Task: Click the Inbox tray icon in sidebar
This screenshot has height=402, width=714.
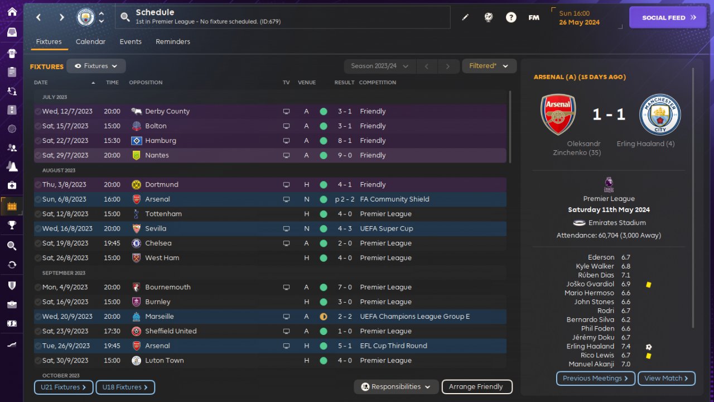Action: 12,32
